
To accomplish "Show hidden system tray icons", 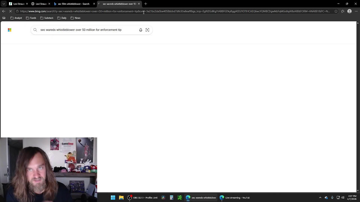I will [320, 198].
